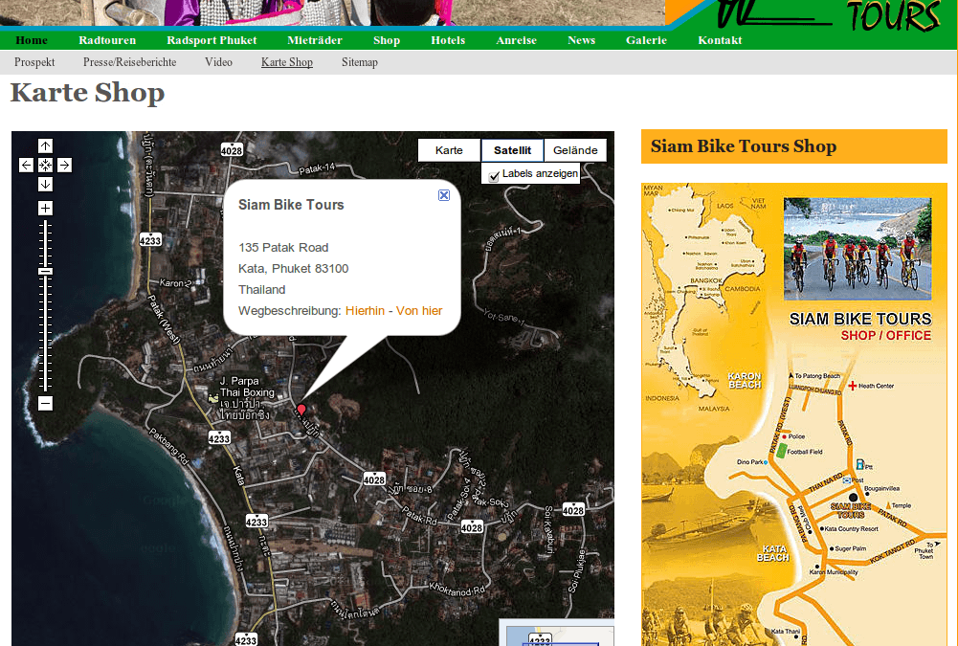Image resolution: width=958 pixels, height=646 pixels.
Task: Click the Pakbang Rd label on map
Action: pyautogui.click(x=169, y=446)
